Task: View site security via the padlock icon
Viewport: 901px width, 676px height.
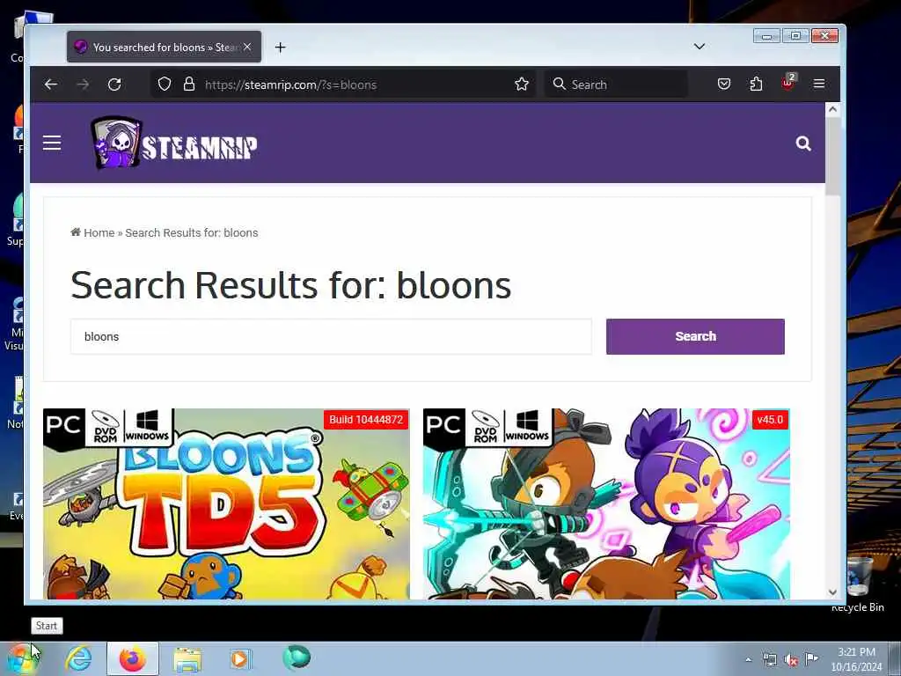Action: (189, 84)
